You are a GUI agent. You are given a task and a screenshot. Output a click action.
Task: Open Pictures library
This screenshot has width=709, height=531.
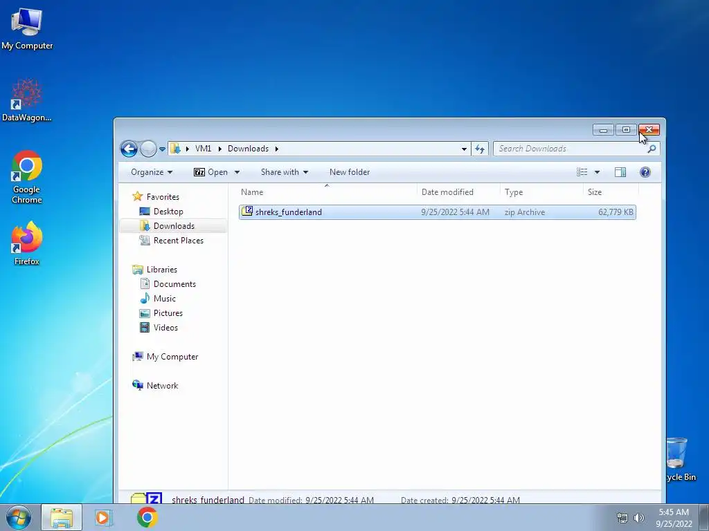coord(161,313)
